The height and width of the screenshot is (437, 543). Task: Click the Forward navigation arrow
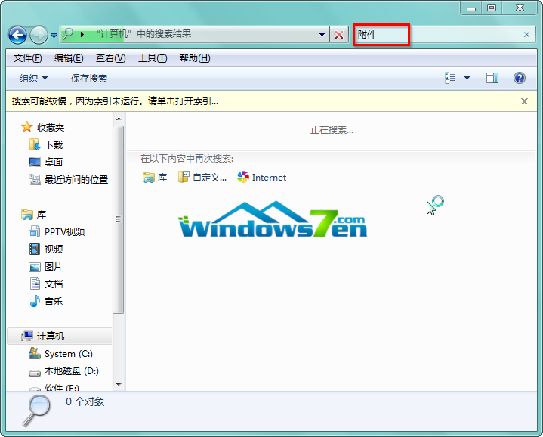pyautogui.click(x=39, y=35)
